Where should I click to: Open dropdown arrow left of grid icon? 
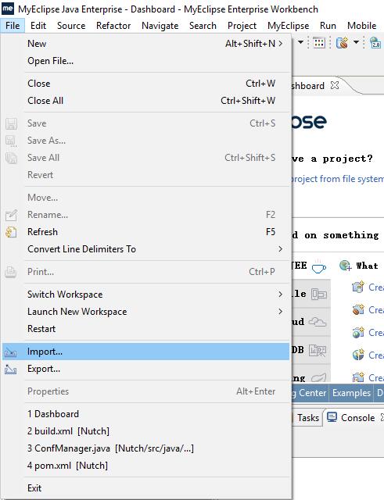pyautogui.click(x=300, y=42)
